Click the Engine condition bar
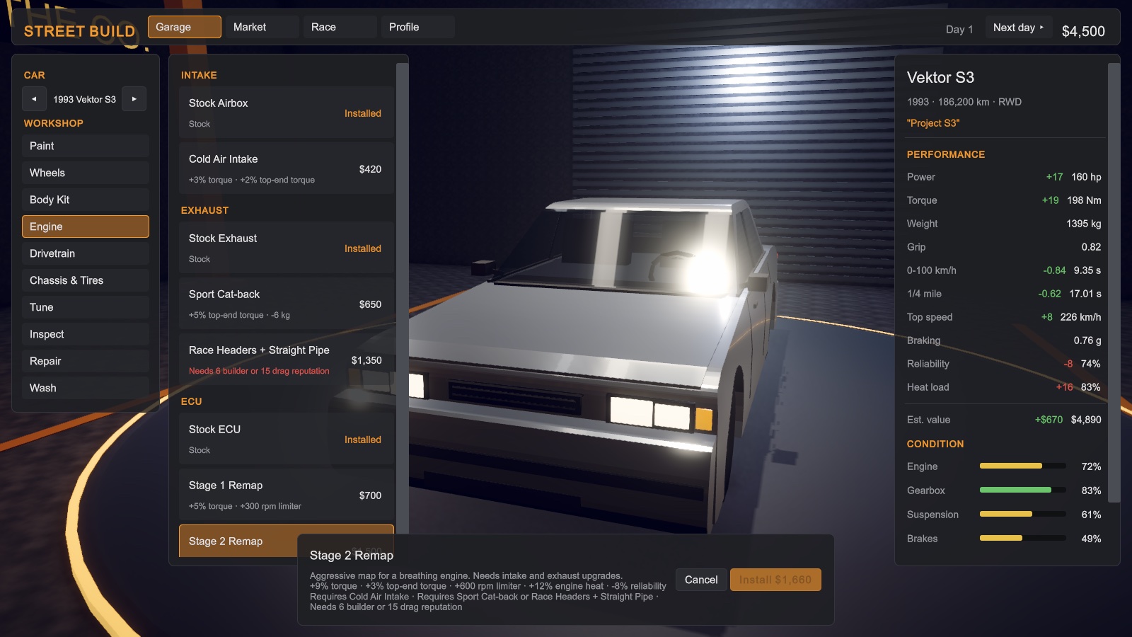The width and height of the screenshot is (1132, 637). click(x=1022, y=466)
